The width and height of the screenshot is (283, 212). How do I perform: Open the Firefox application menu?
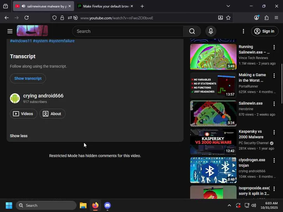(276, 18)
